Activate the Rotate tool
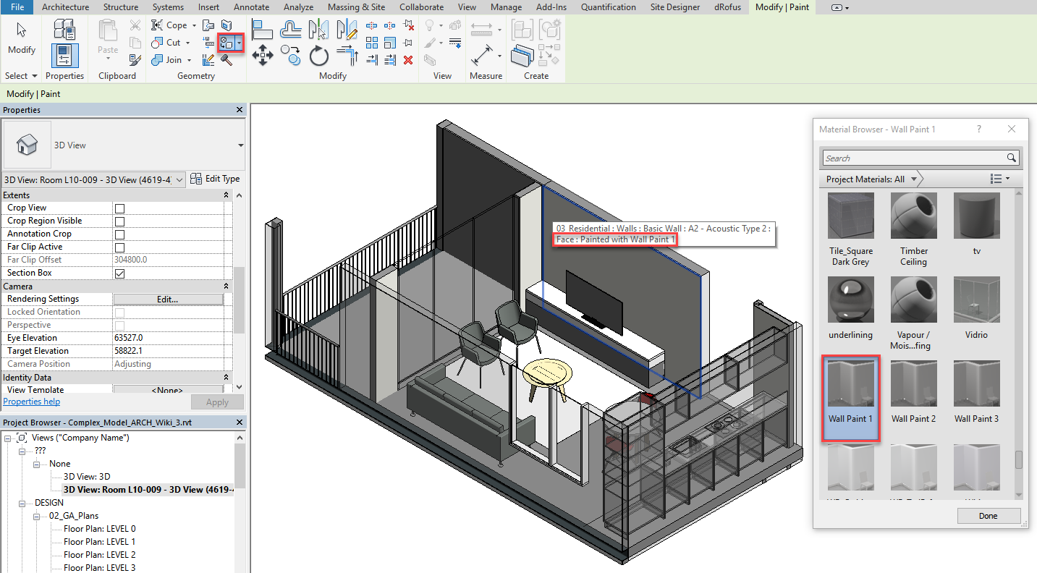Image resolution: width=1037 pixels, height=573 pixels. pos(319,56)
